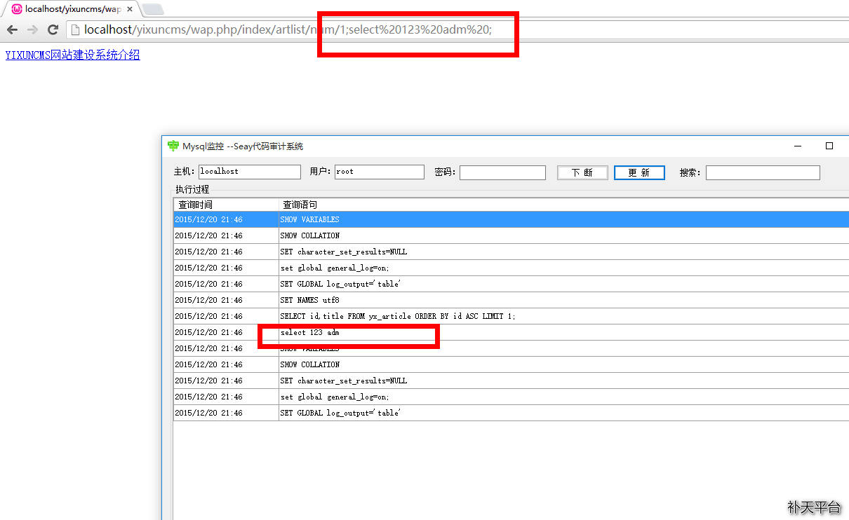Click the 下断 button

582,172
